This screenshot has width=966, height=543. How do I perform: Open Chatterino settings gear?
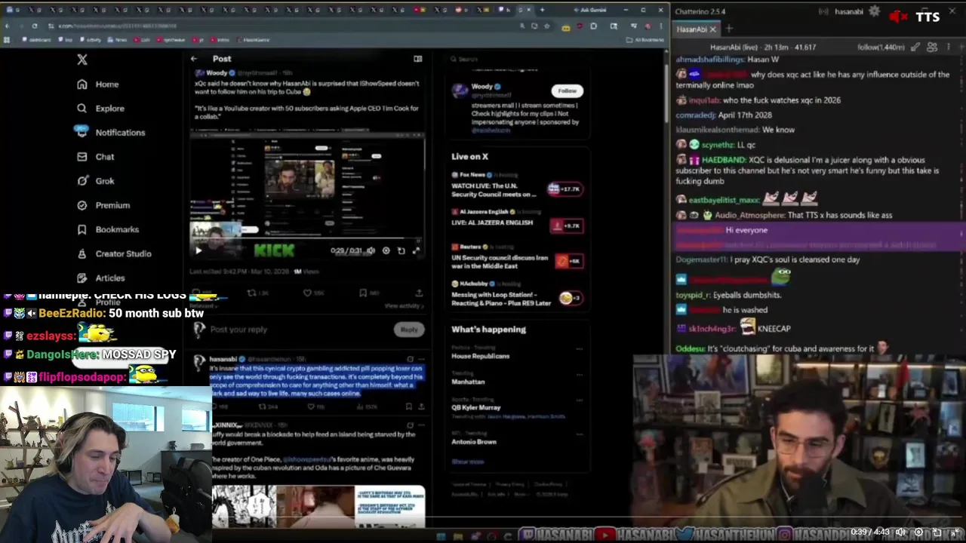point(875,11)
